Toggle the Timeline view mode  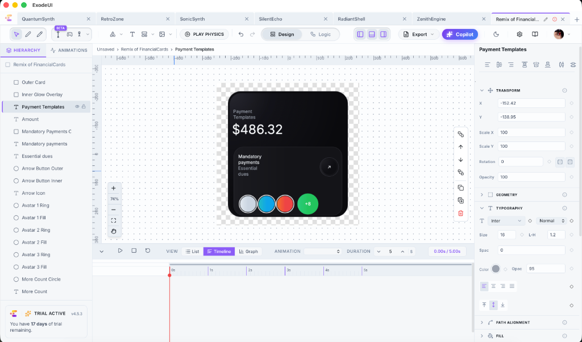click(219, 251)
